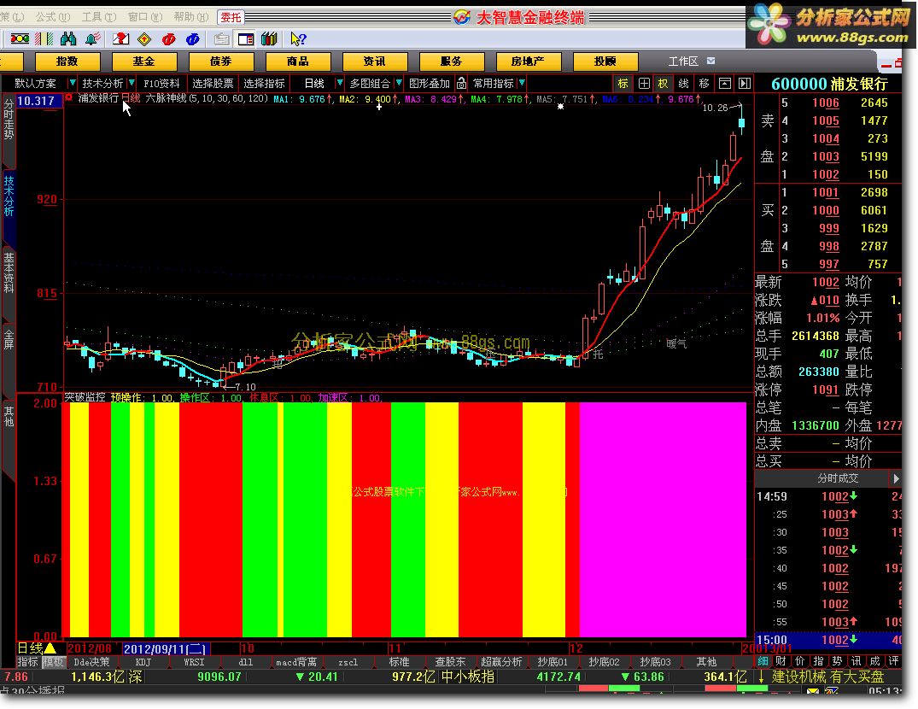918x709 pixels.
Task: Open the 商品 category
Action: point(298,62)
